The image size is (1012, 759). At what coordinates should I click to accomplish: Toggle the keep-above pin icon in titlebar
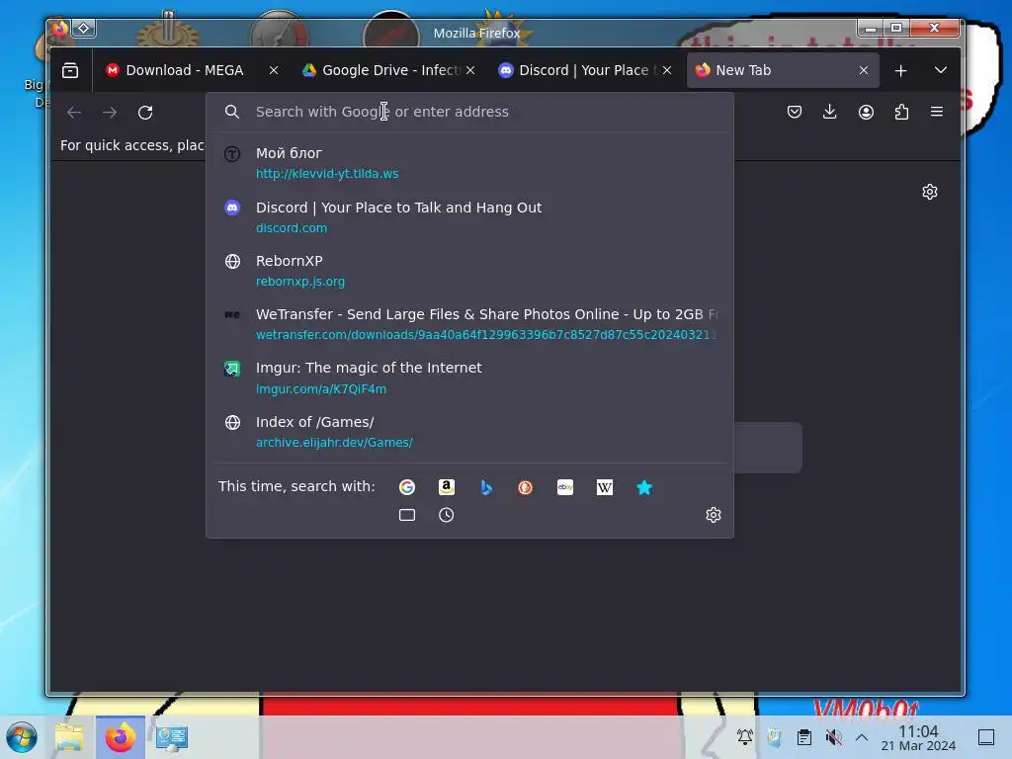(x=84, y=29)
